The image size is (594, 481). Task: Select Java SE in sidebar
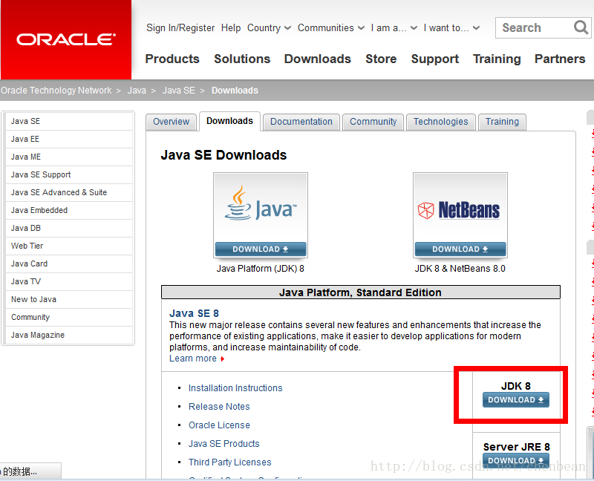(69, 121)
